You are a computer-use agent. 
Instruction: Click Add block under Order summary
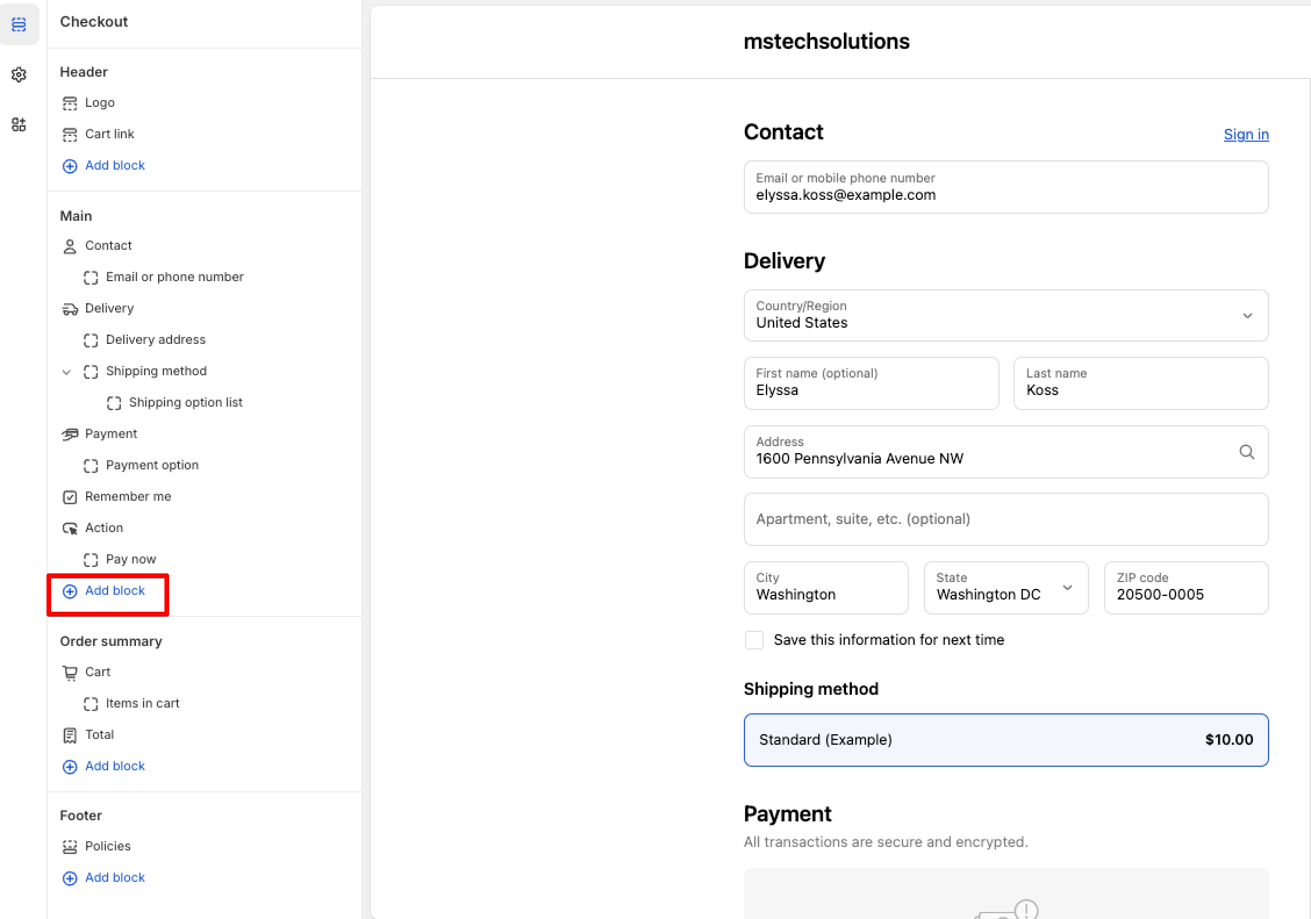pyautogui.click(x=114, y=766)
